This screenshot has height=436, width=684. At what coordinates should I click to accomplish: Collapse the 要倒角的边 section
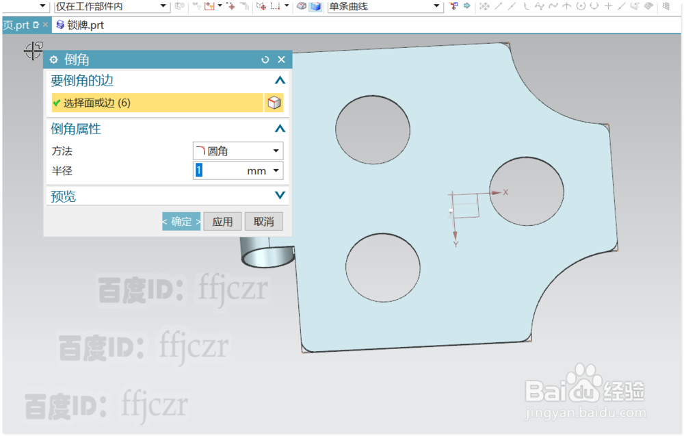pyautogui.click(x=280, y=80)
